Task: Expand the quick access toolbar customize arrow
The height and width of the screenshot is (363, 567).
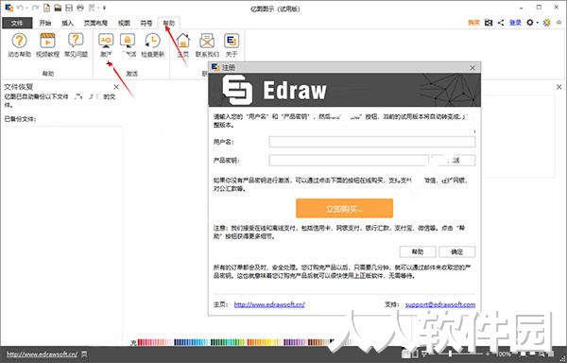Action: [104, 8]
